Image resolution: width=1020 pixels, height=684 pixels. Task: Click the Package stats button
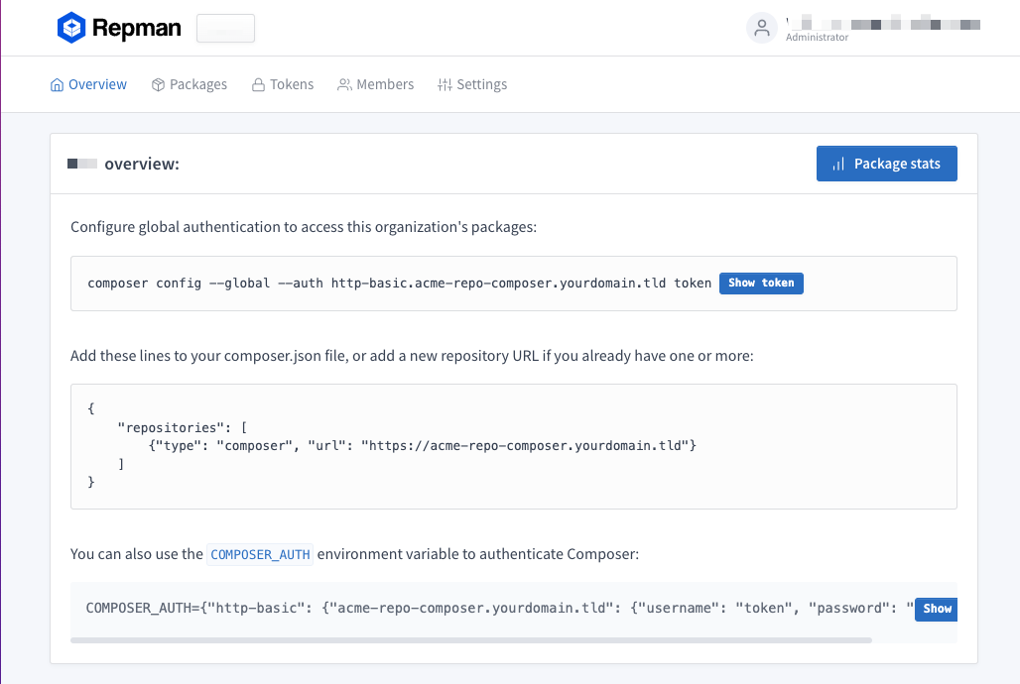(887, 164)
